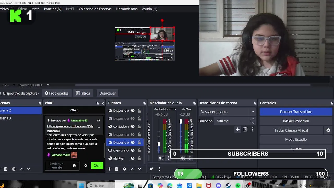Add a new source with plus icon
334x188 pixels.
coord(110,169)
